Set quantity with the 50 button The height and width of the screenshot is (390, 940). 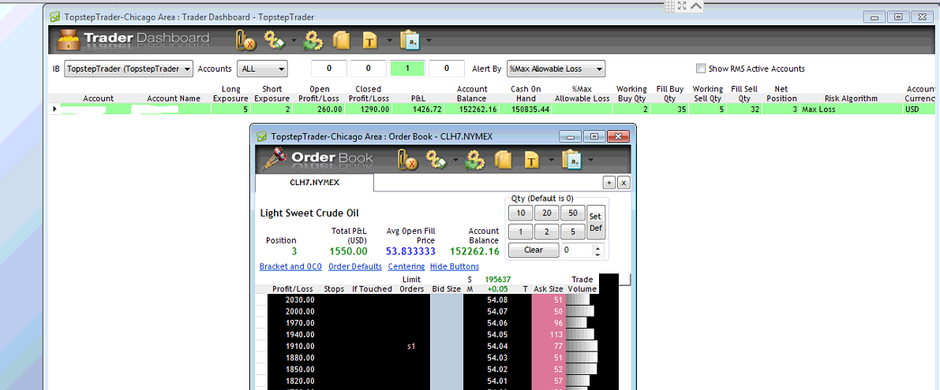(573, 213)
